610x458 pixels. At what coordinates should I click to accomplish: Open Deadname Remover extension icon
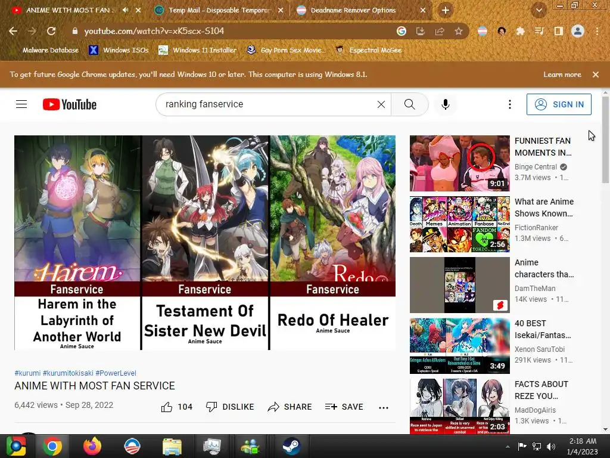coord(483,31)
